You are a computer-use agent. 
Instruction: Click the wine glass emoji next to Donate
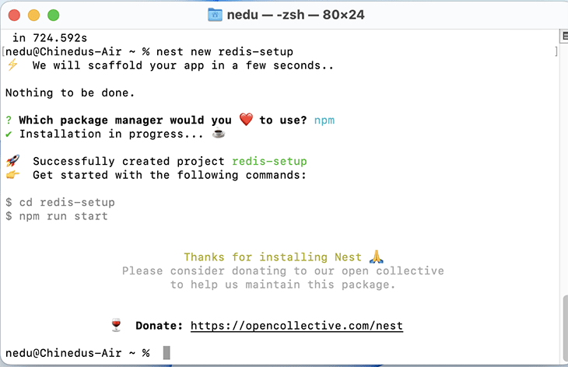point(116,325)
